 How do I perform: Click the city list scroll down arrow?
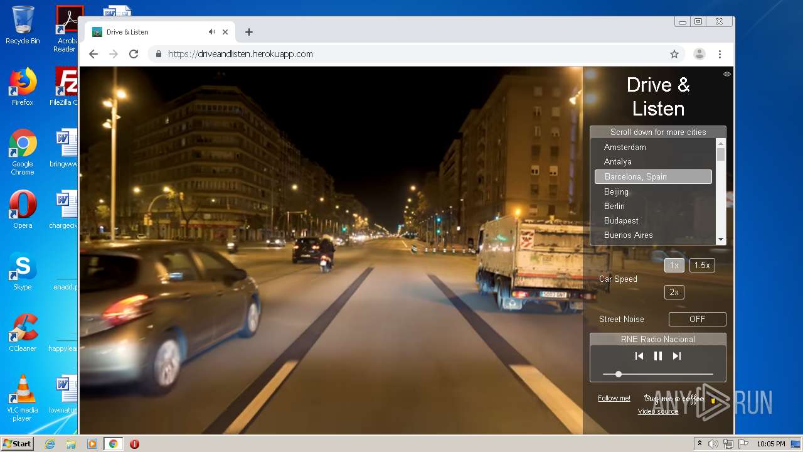click(720, 239)
